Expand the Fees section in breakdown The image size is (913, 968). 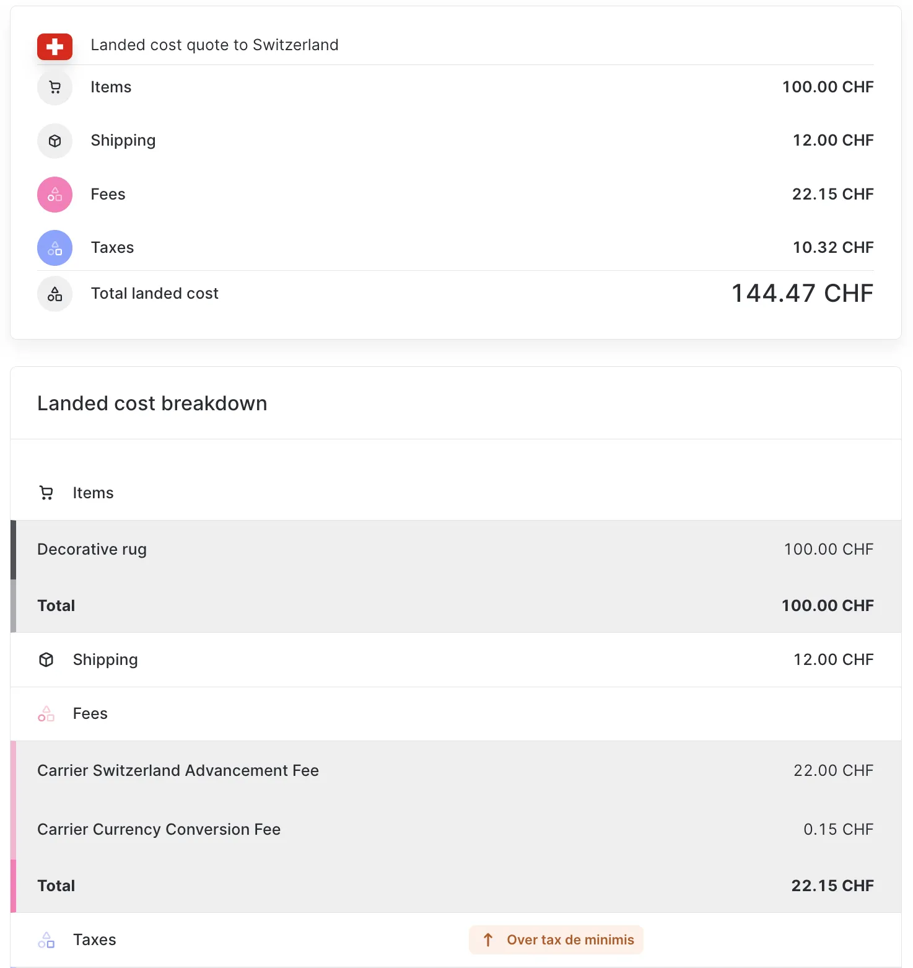tap(90, 714)
